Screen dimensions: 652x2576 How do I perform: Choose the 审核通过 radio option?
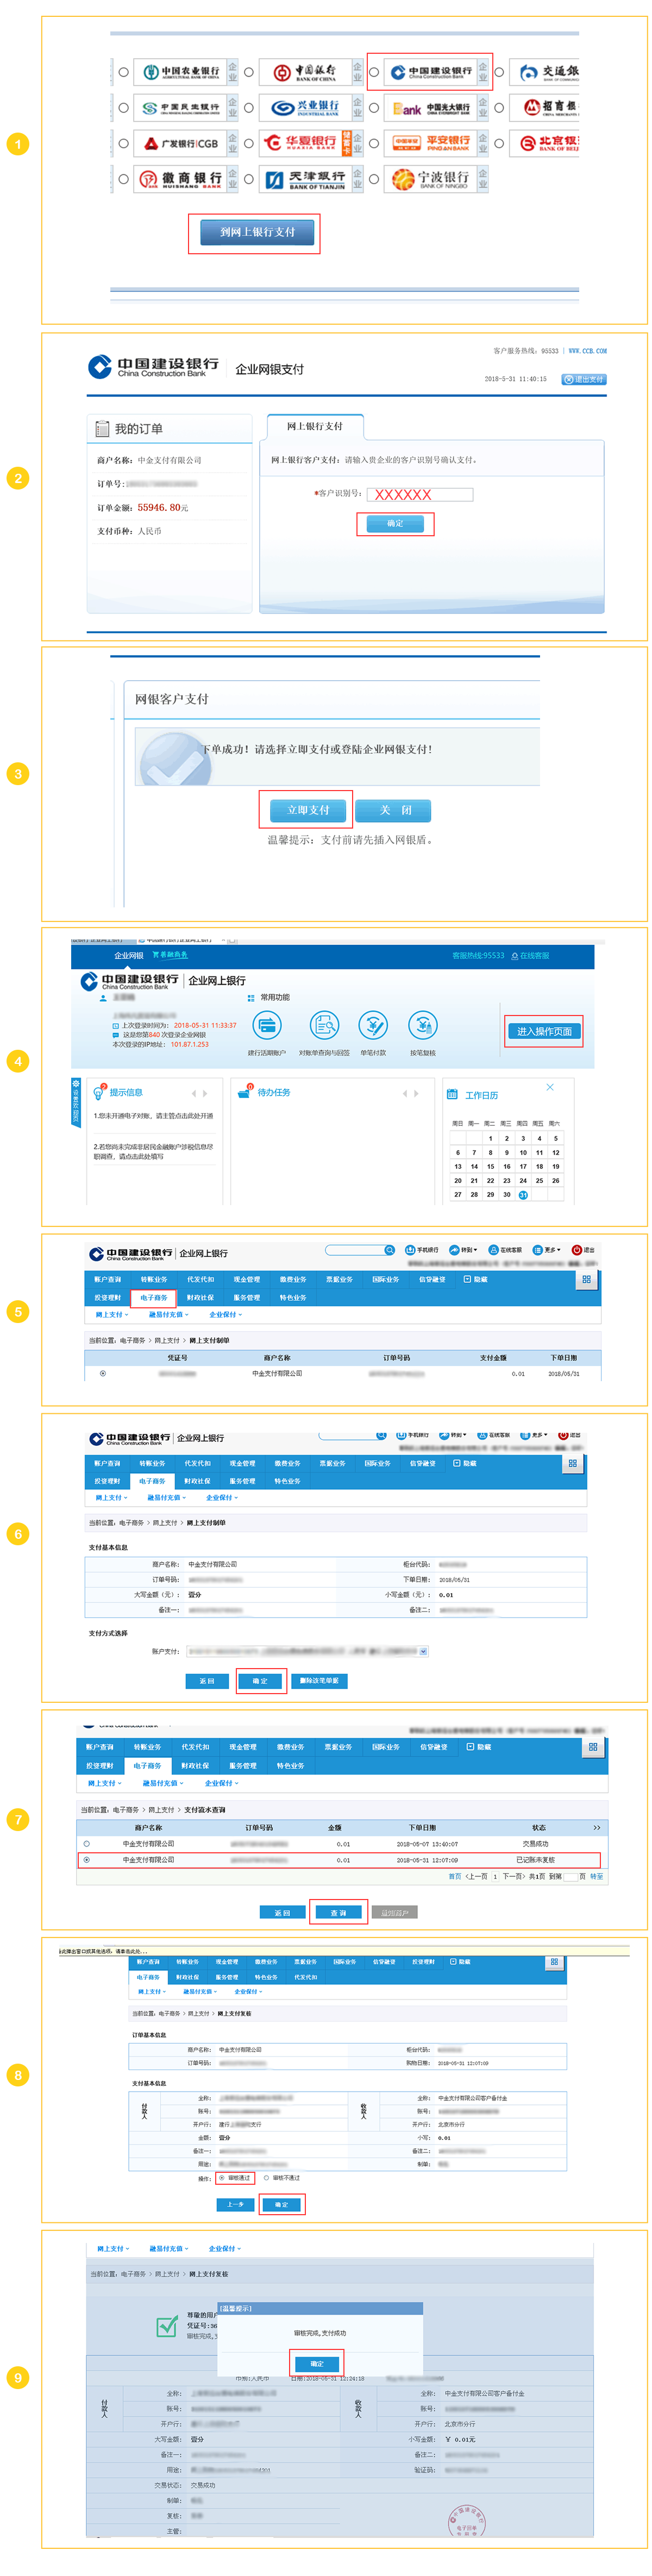(x=222, y=2178)
